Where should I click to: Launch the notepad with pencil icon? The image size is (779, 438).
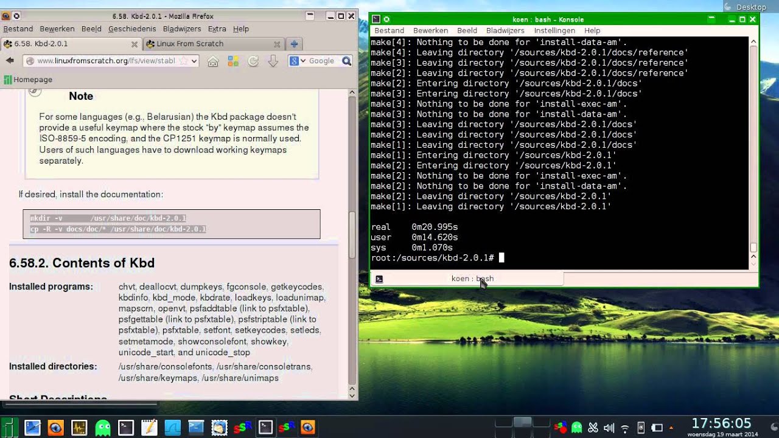click(149, 428)
